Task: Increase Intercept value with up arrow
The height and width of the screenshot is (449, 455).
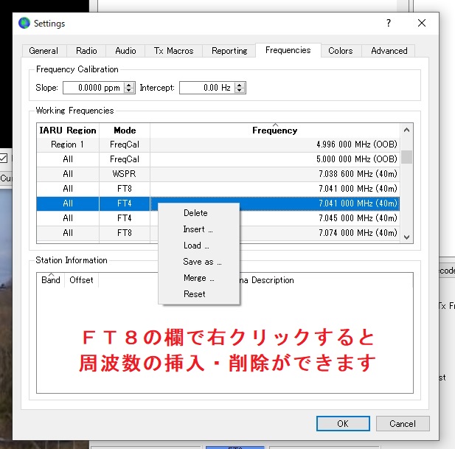Action: (x=240, y=85)
